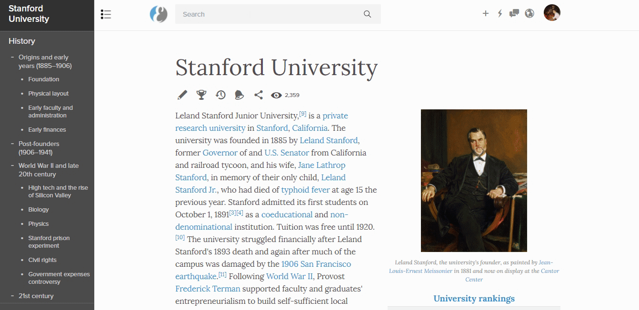Click the magnifying glass search icon
The height and width of the screenshot is (310, 639).
[x=367, y=14]
